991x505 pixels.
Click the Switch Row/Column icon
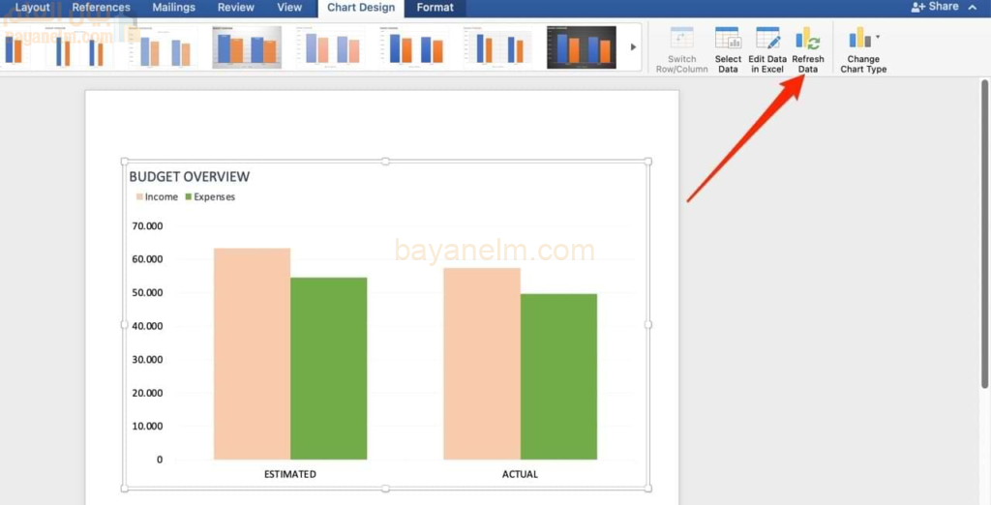pos(681,40)
